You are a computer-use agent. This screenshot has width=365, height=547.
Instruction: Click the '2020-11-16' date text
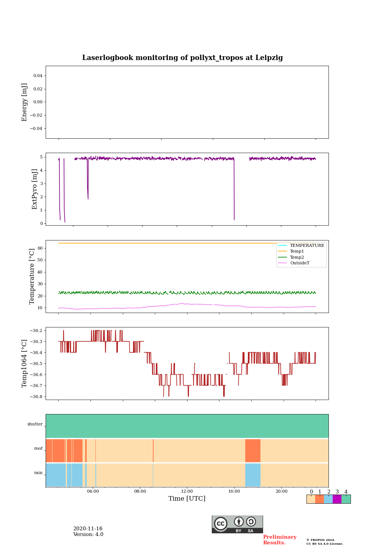point(88,529)
